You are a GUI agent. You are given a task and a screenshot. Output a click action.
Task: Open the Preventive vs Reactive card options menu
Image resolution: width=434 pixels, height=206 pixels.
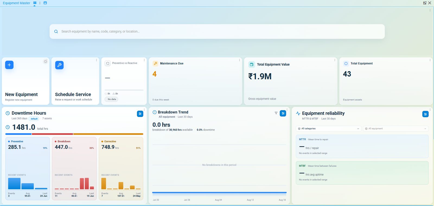click(144, 60)
